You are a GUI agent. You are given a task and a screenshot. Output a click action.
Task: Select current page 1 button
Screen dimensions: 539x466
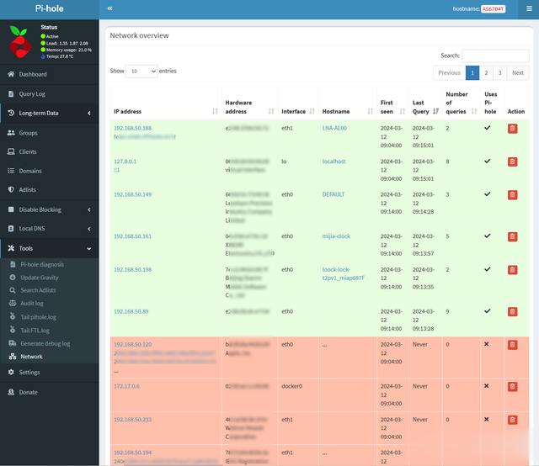(472, 73)
